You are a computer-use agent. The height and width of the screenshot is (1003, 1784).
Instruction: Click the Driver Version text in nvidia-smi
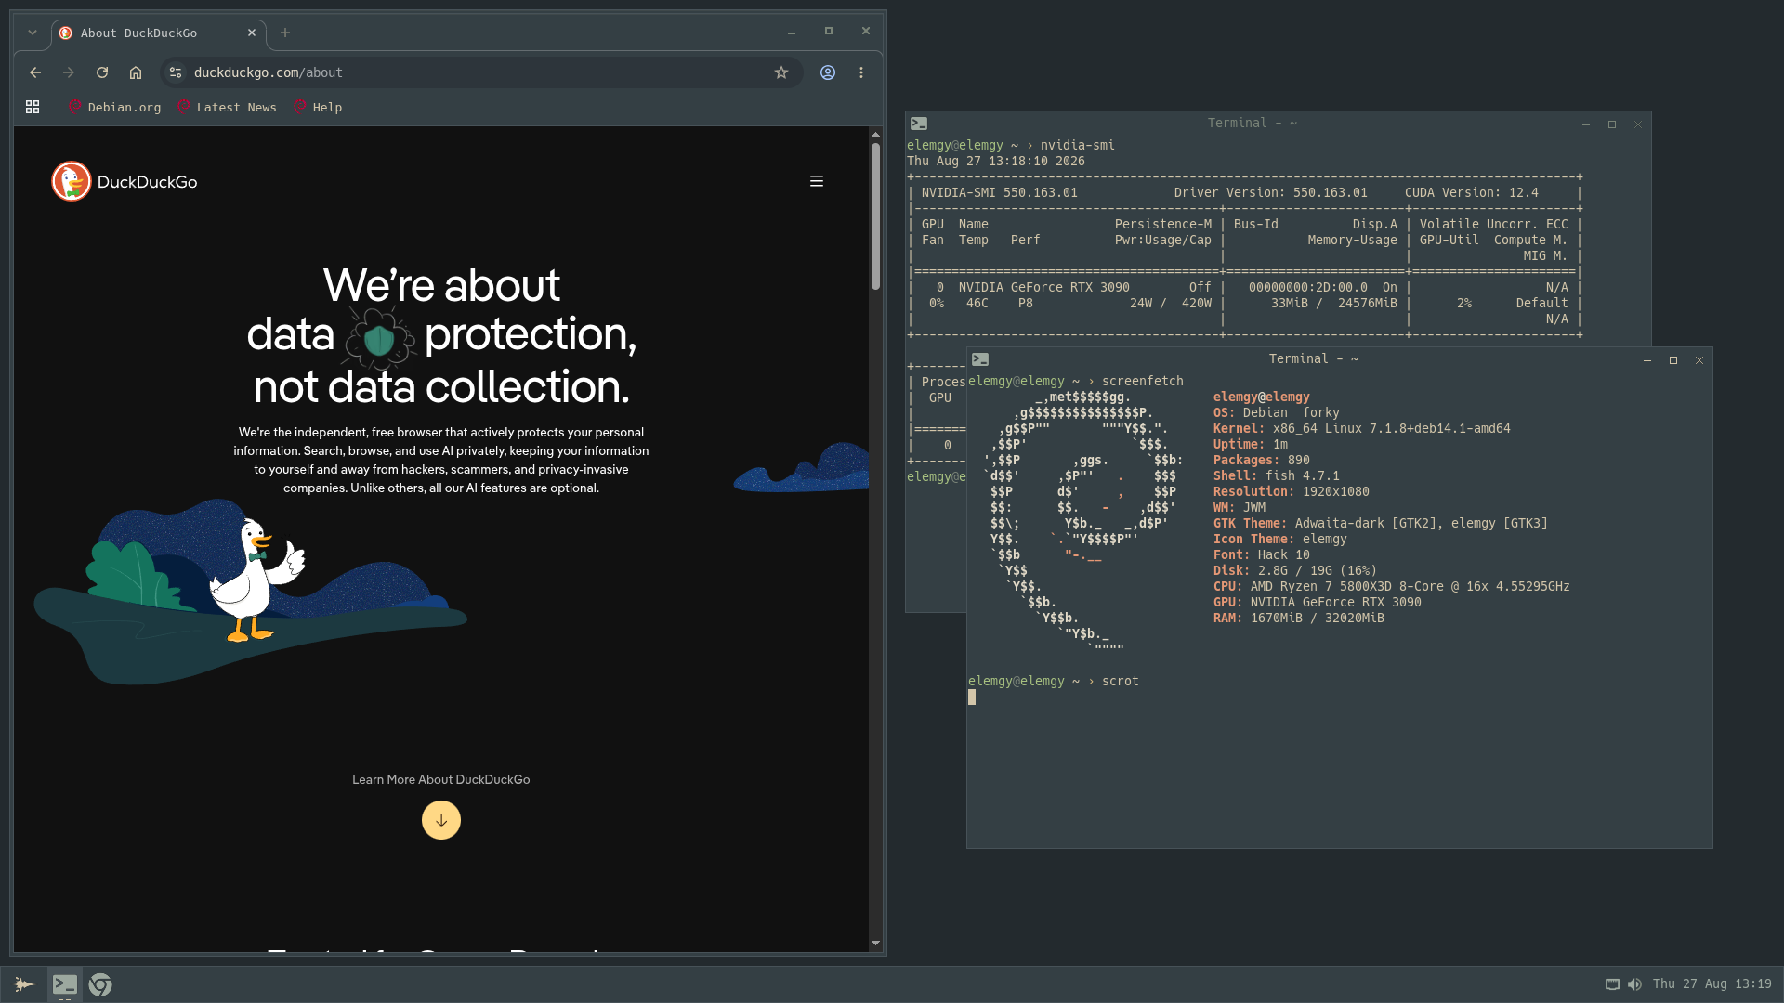pyautogui.click(x=1270, y=193)
